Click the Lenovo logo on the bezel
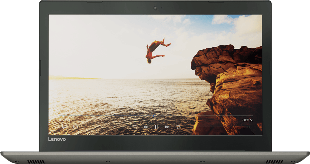The height and width of the screenshot is (164, 310). 57,139
